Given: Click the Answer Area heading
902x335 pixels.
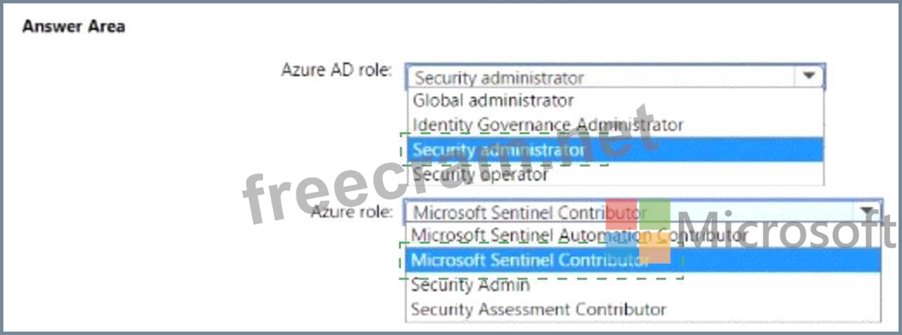Looking at the screenshot, I should 74,27.
